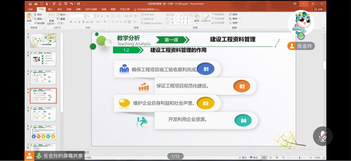The height and width of the screenshot is (161, 351).
Task: Open the Select (选择) dropdown
Action: [234, 23]
